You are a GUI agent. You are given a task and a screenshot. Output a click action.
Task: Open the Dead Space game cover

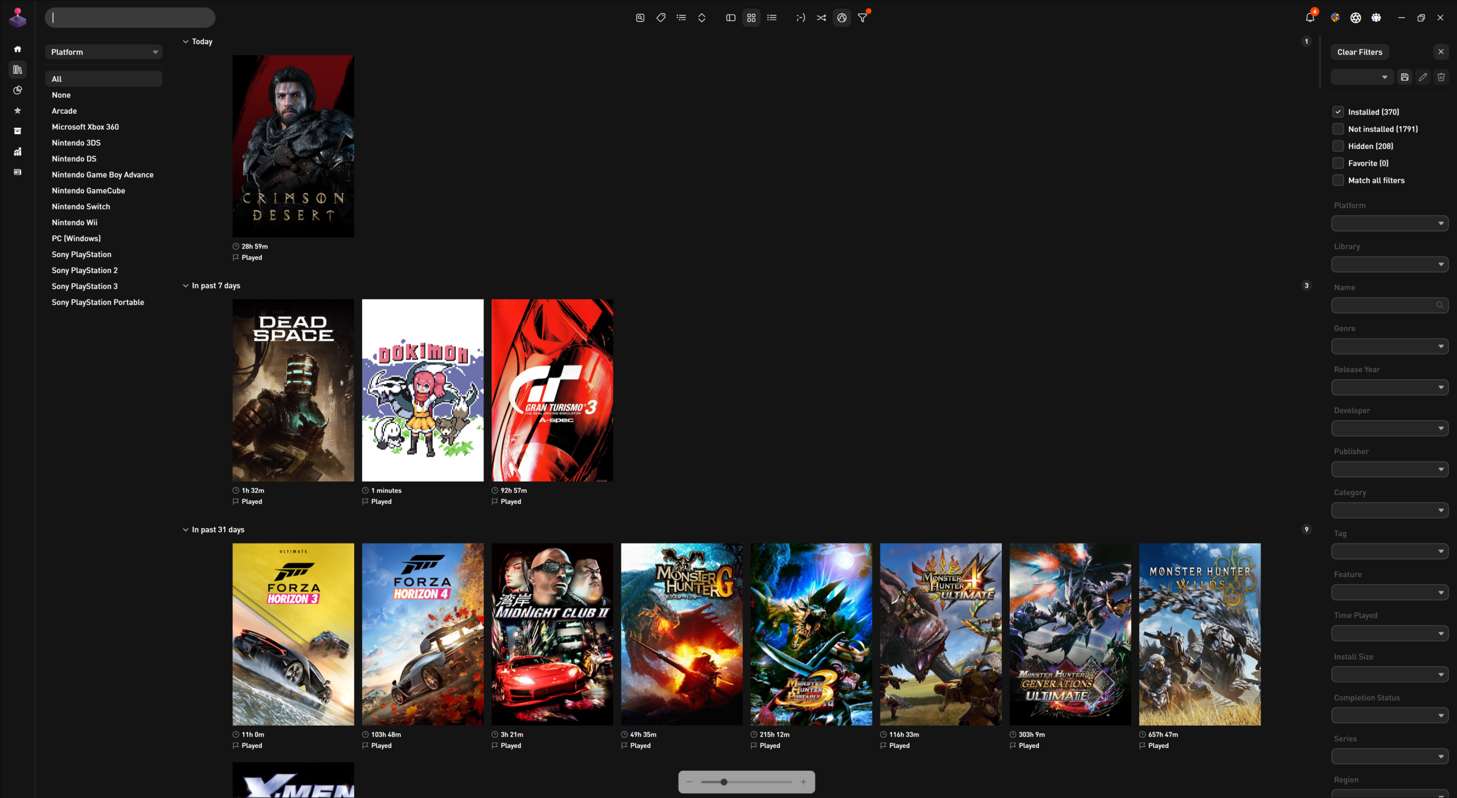pyautogui.click(x=293, y=390)
